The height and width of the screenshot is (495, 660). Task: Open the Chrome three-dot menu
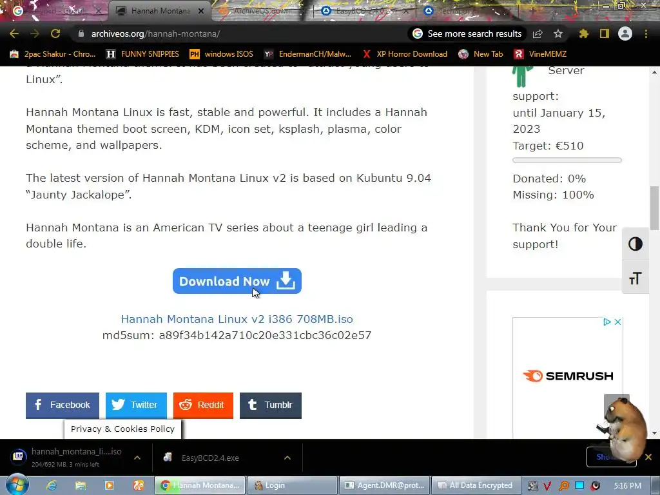pos(646,34)
